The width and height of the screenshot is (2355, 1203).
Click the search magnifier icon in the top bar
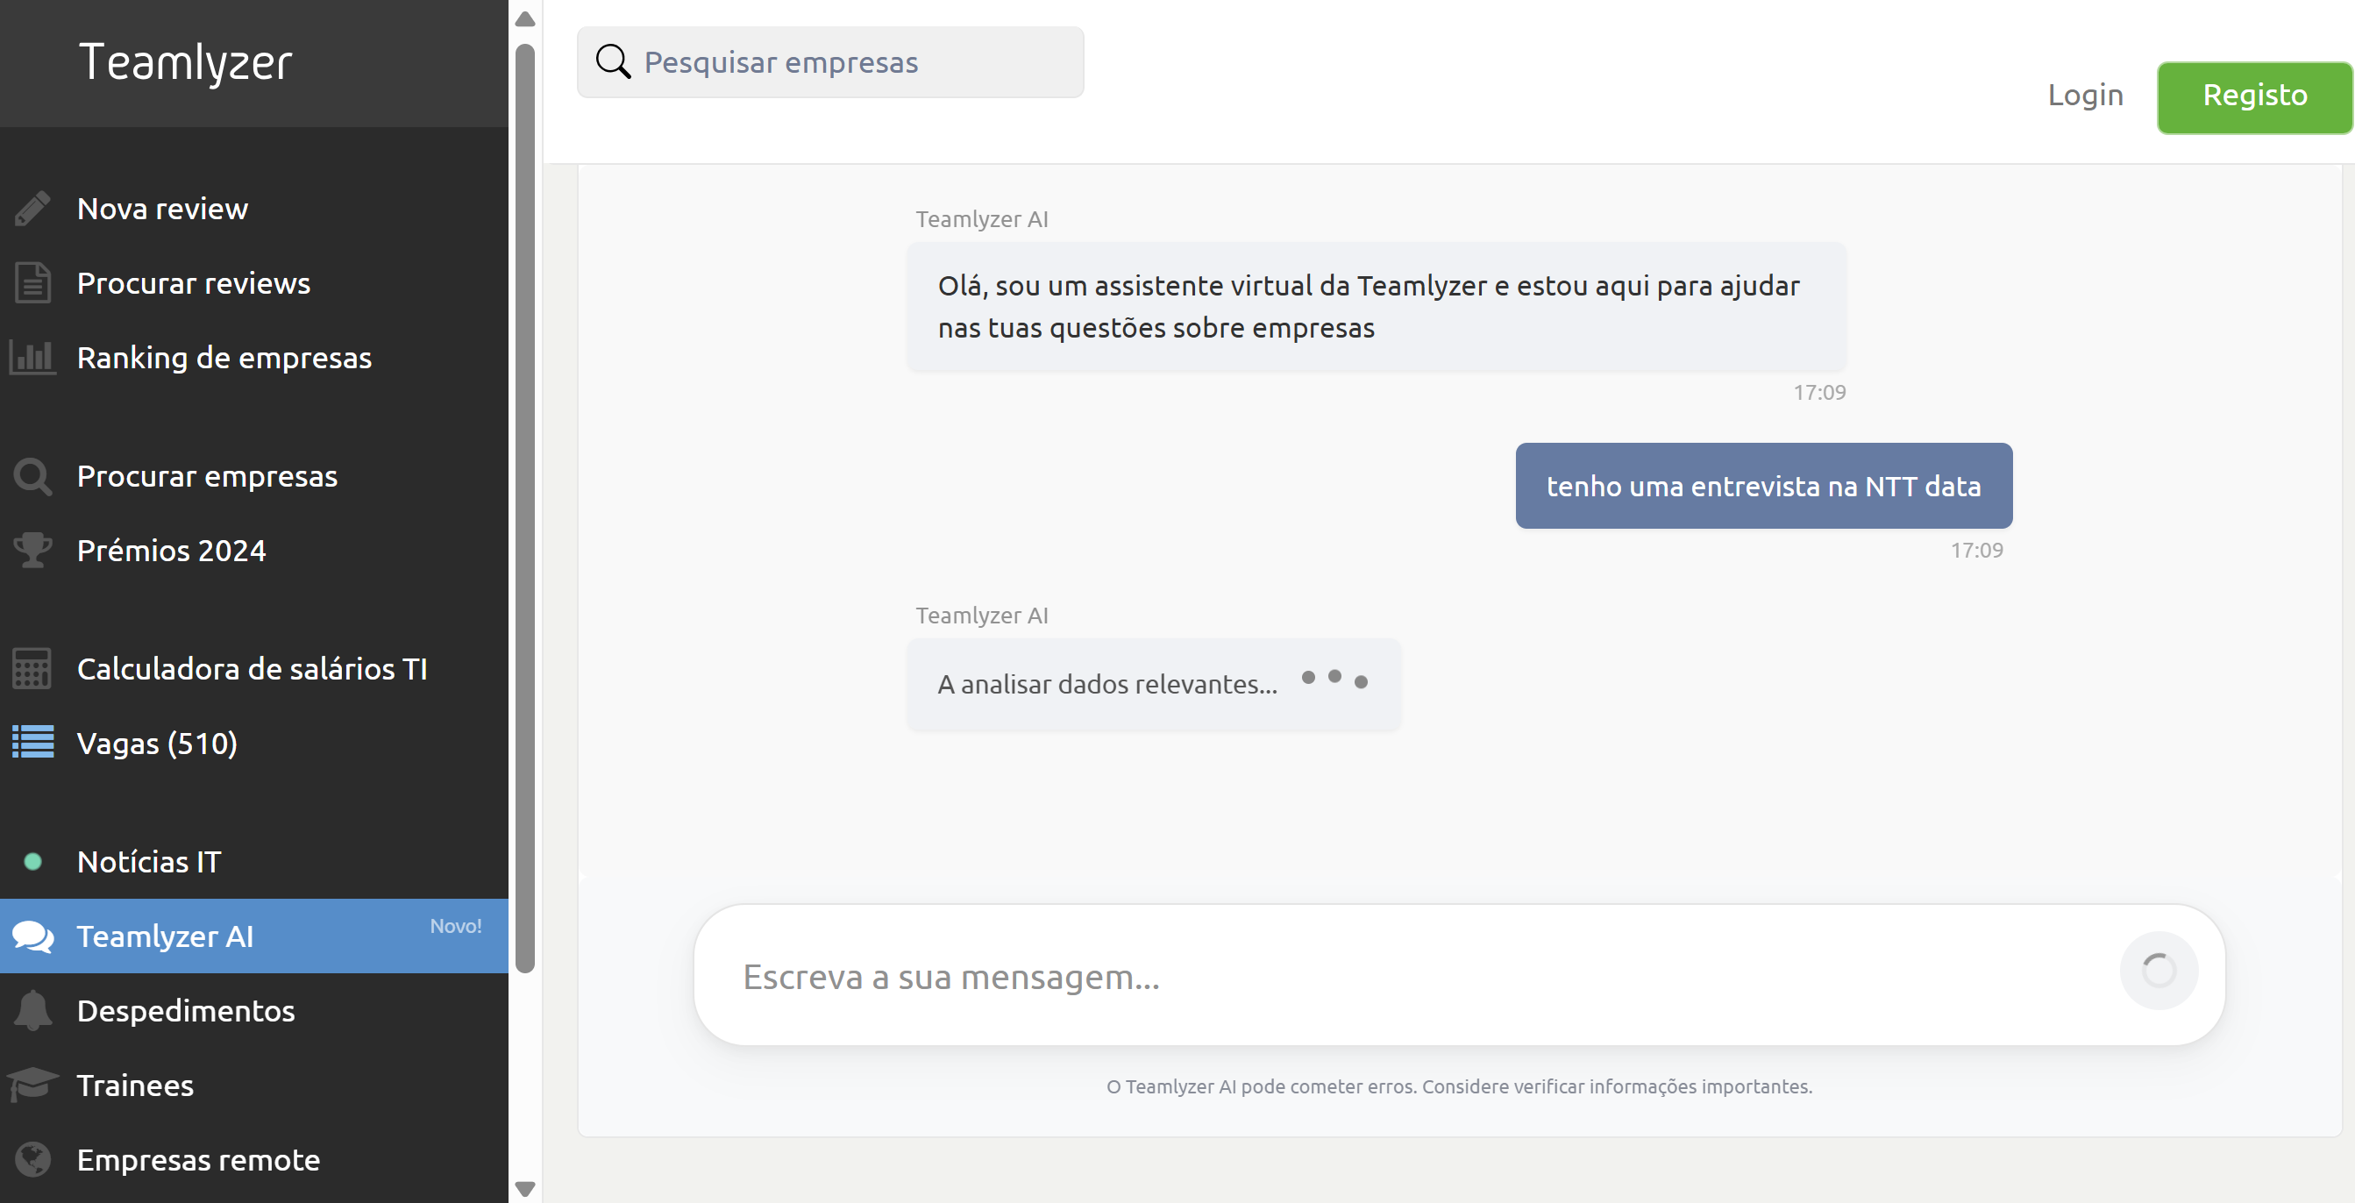point(613,62)
